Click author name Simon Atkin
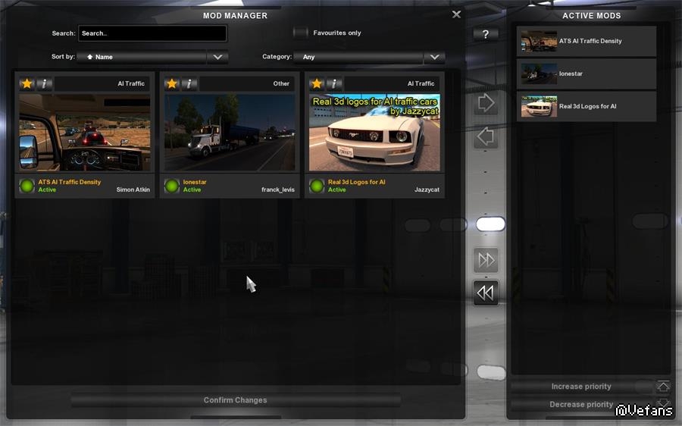 tap(133, 190)
